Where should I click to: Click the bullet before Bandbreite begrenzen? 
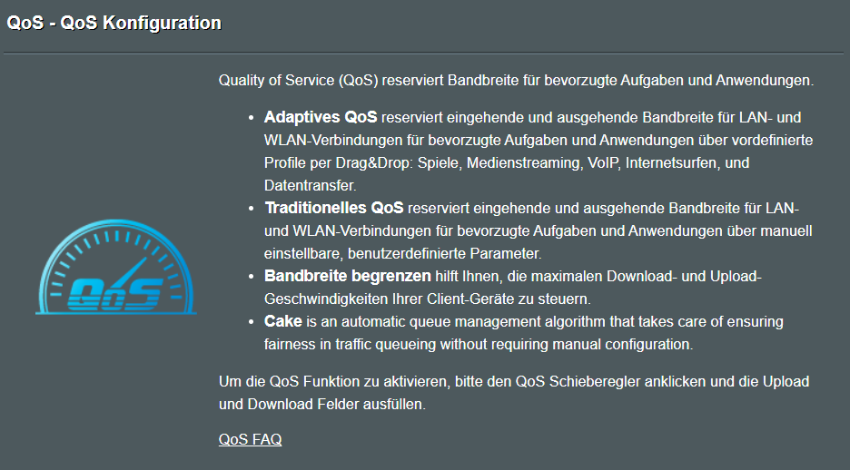tap(251, 277)
